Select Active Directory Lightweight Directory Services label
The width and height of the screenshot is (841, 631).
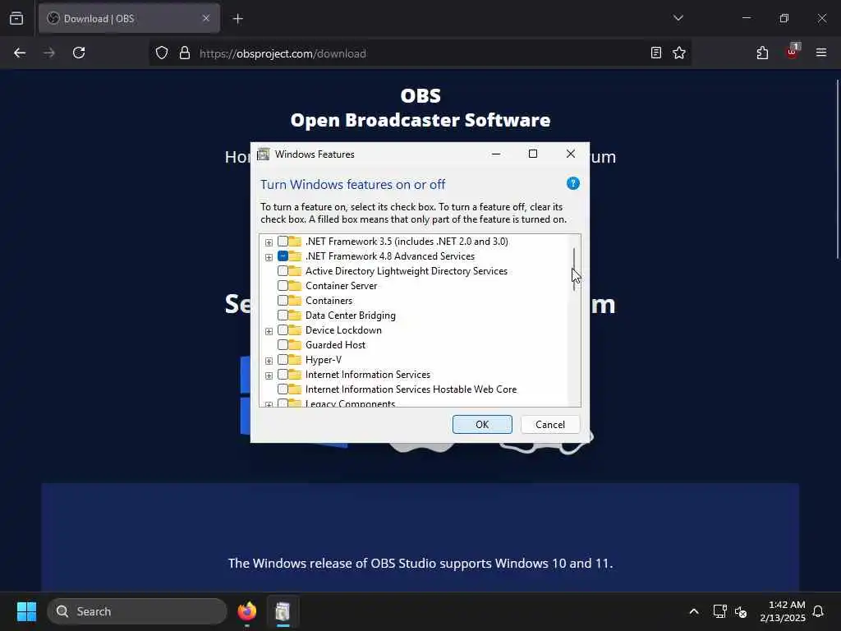[406, 271]
